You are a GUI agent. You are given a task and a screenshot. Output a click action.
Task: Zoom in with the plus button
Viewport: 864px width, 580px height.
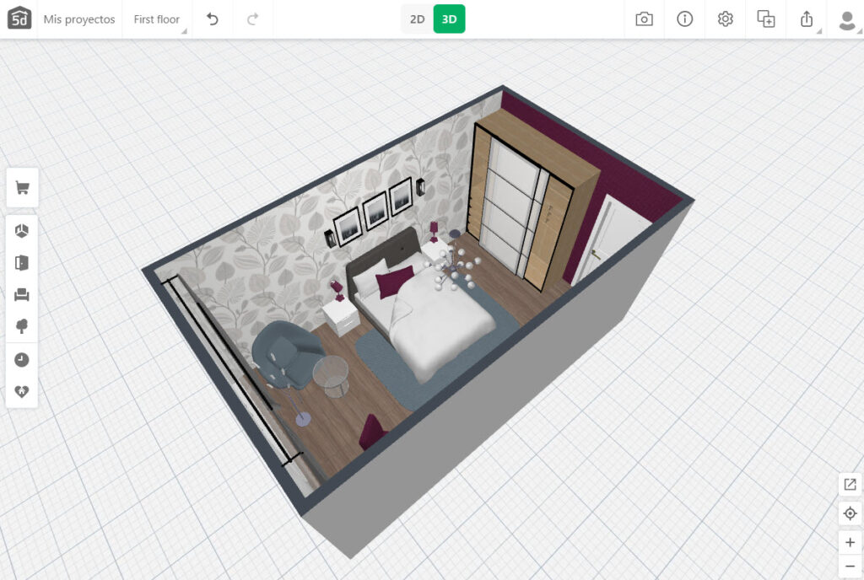pyautogui.click(x=850, y=542)
